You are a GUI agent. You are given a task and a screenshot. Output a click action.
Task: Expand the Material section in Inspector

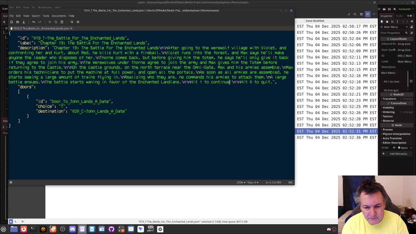click(x=388, y=121)
